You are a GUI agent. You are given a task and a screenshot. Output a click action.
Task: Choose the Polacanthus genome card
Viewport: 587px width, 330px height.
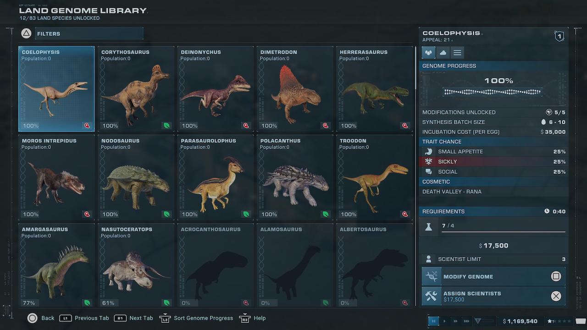(295, 177)
